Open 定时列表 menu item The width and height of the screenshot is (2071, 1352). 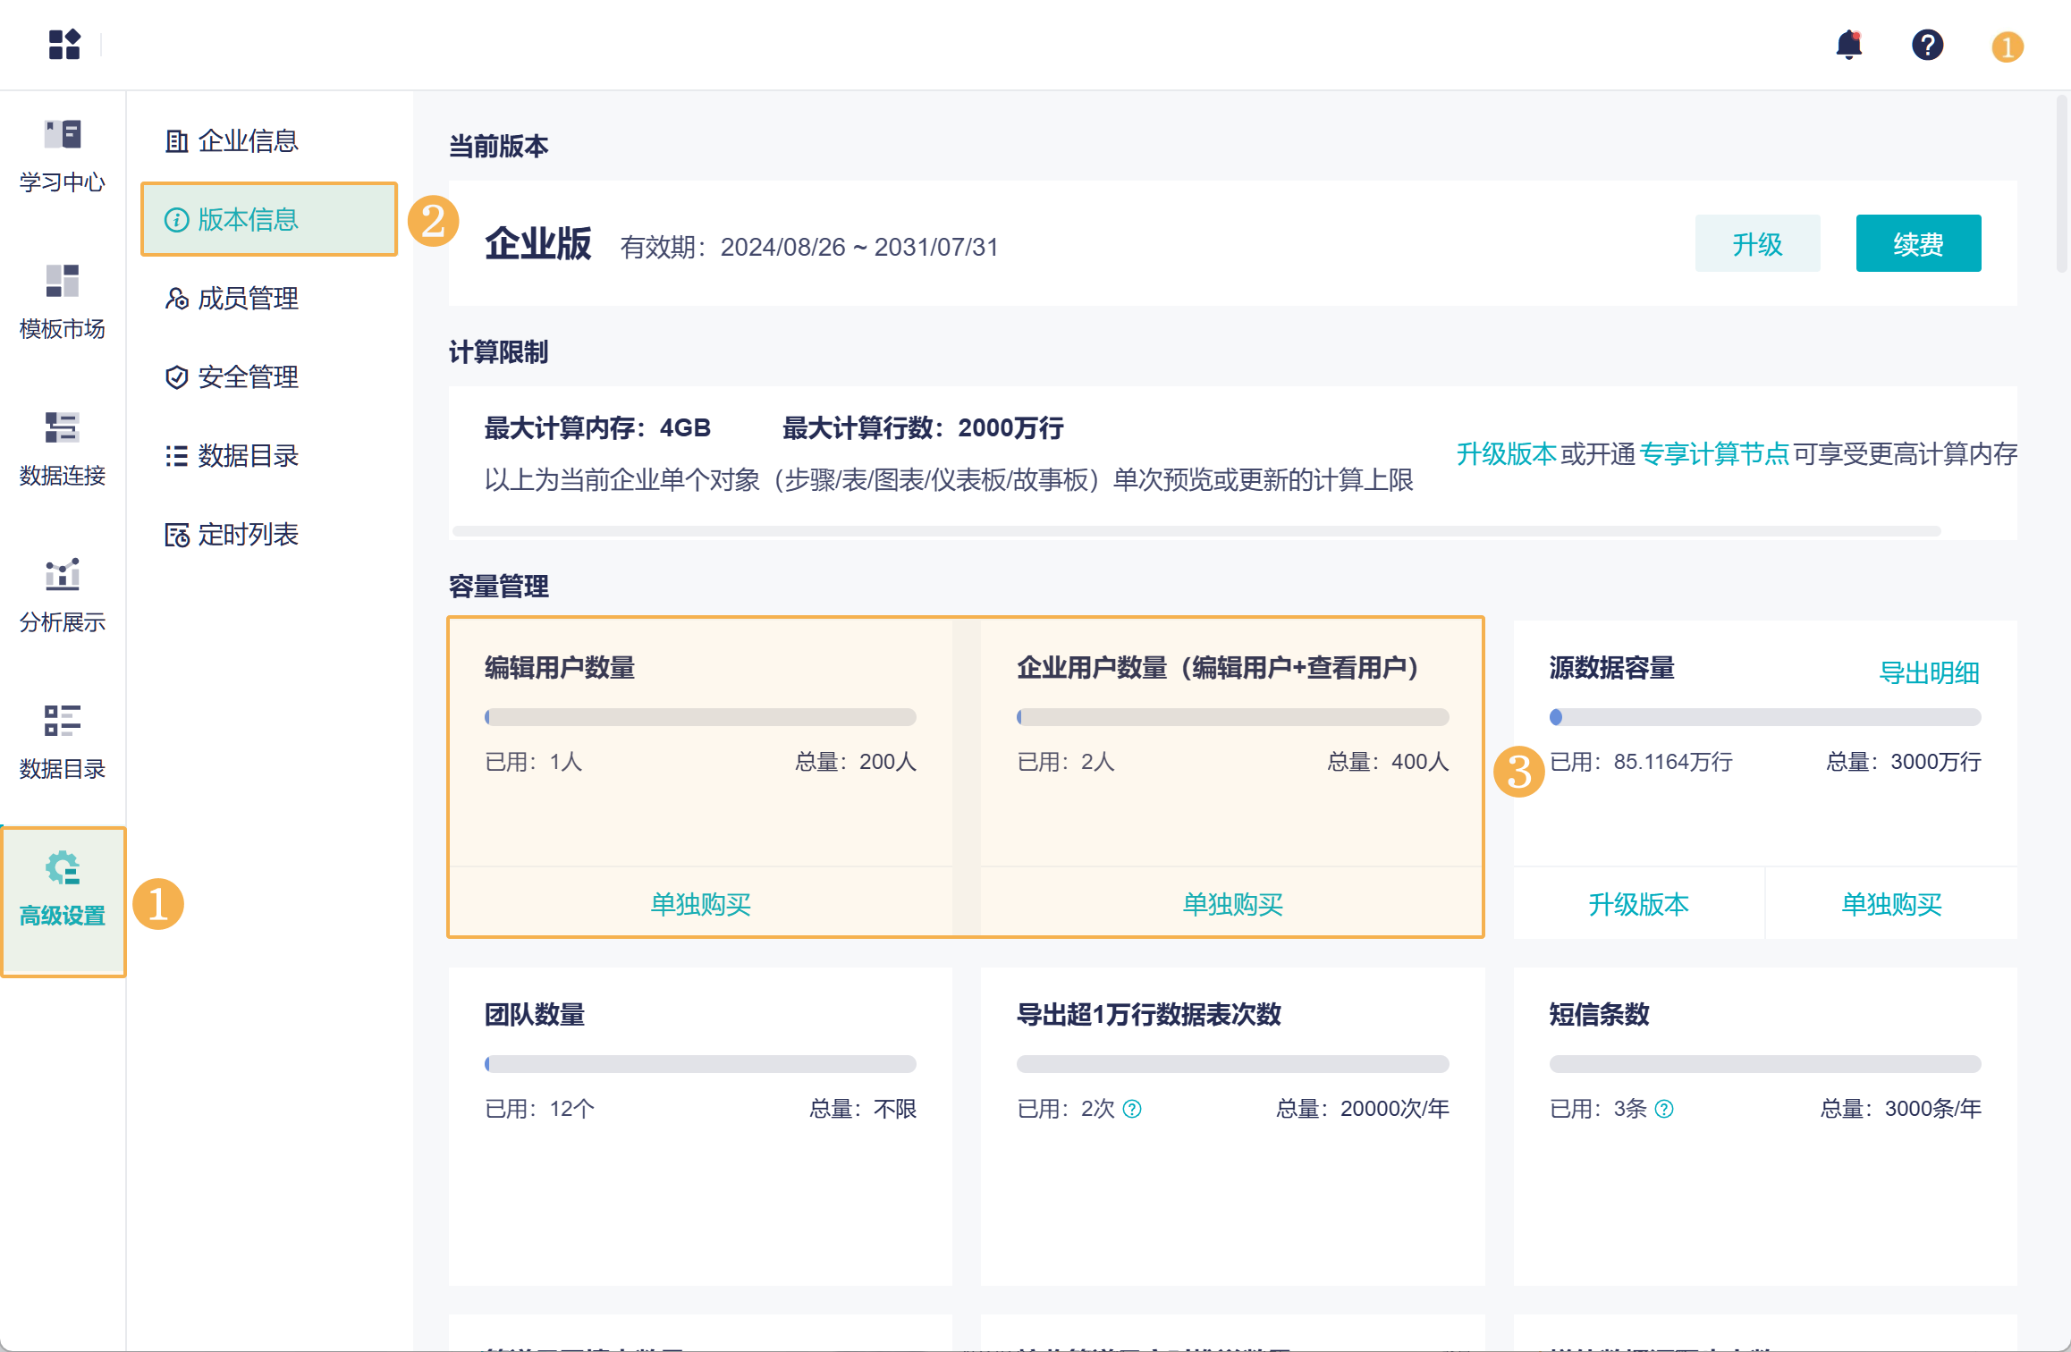247,534
